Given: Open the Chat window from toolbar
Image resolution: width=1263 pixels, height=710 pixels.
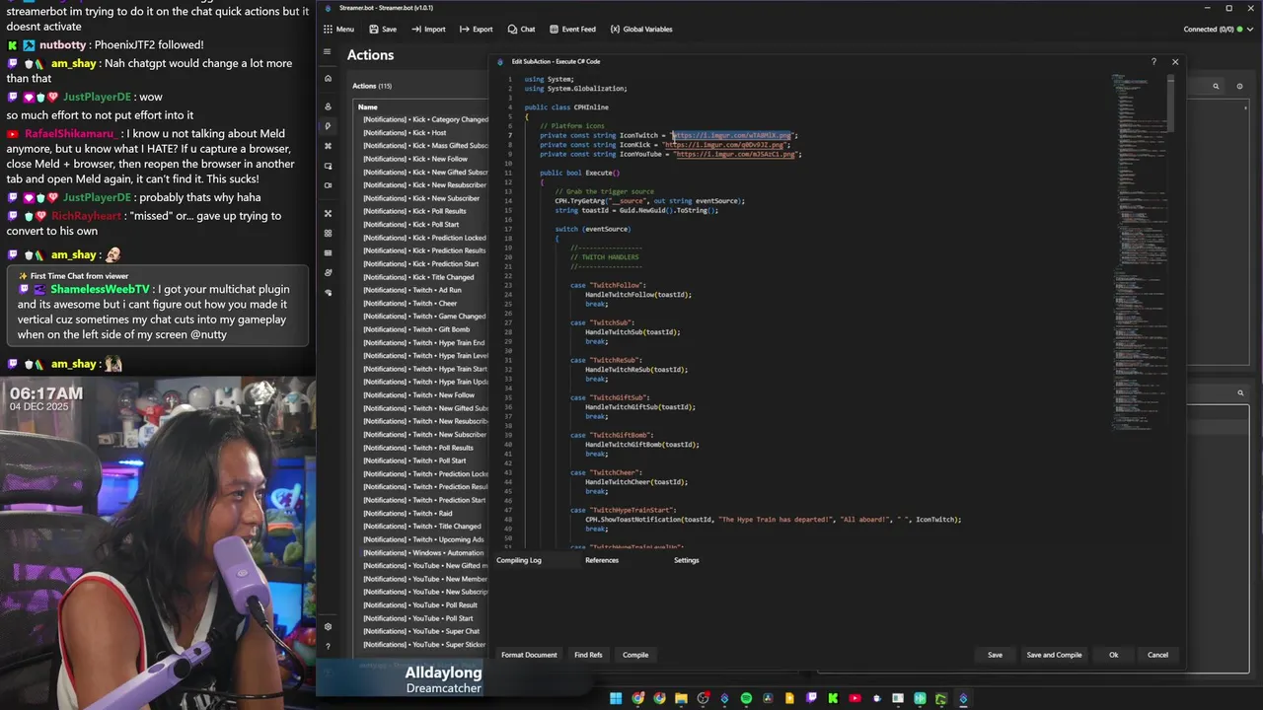Looking at the screenshot, I should click(521, 30).
